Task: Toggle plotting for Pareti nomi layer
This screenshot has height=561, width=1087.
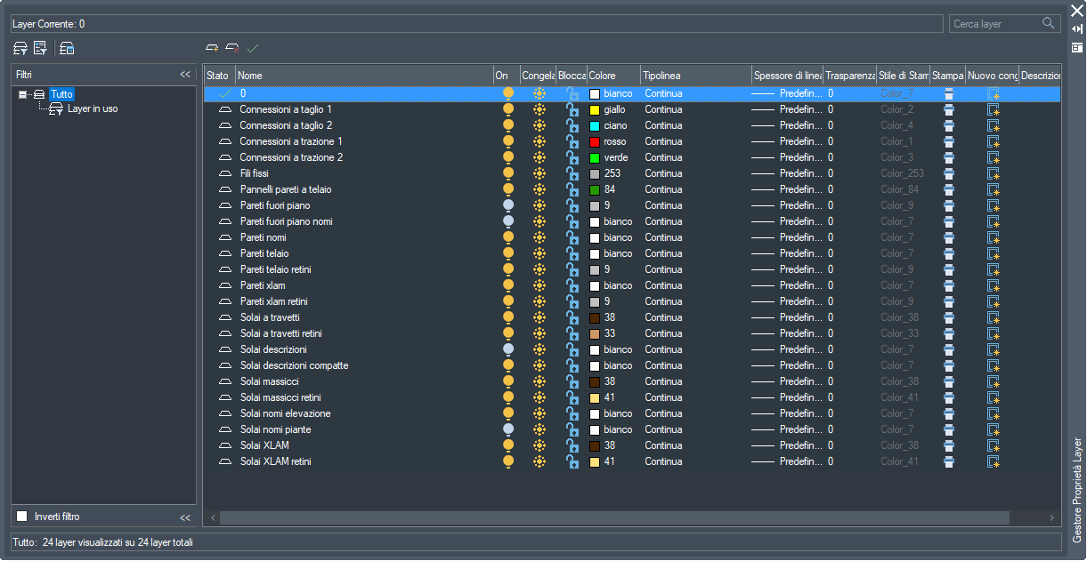Action: pos(948,237)
